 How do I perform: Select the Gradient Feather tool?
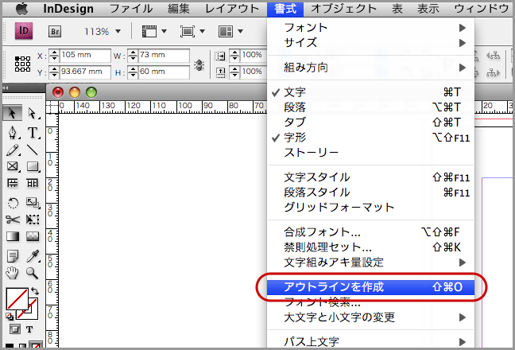(x=32, y=236)
